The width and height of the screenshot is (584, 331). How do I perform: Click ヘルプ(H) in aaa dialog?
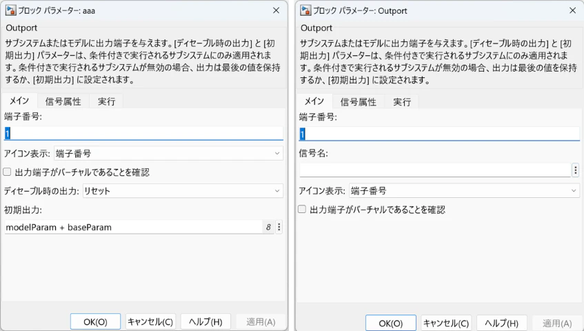[x=205, y=322]
